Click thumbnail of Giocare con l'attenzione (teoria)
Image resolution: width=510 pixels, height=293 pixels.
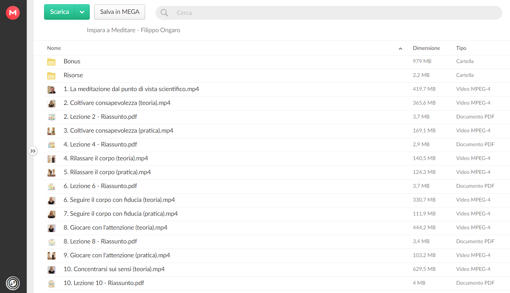coord(51,228)
